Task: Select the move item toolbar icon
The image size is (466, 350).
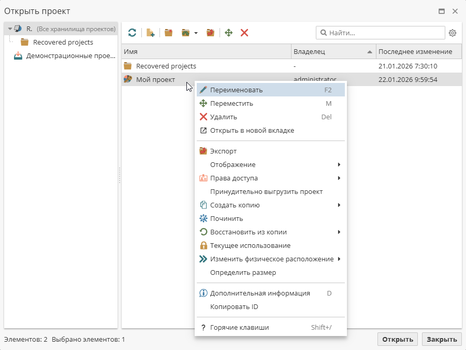Action: tap(228, 33)
